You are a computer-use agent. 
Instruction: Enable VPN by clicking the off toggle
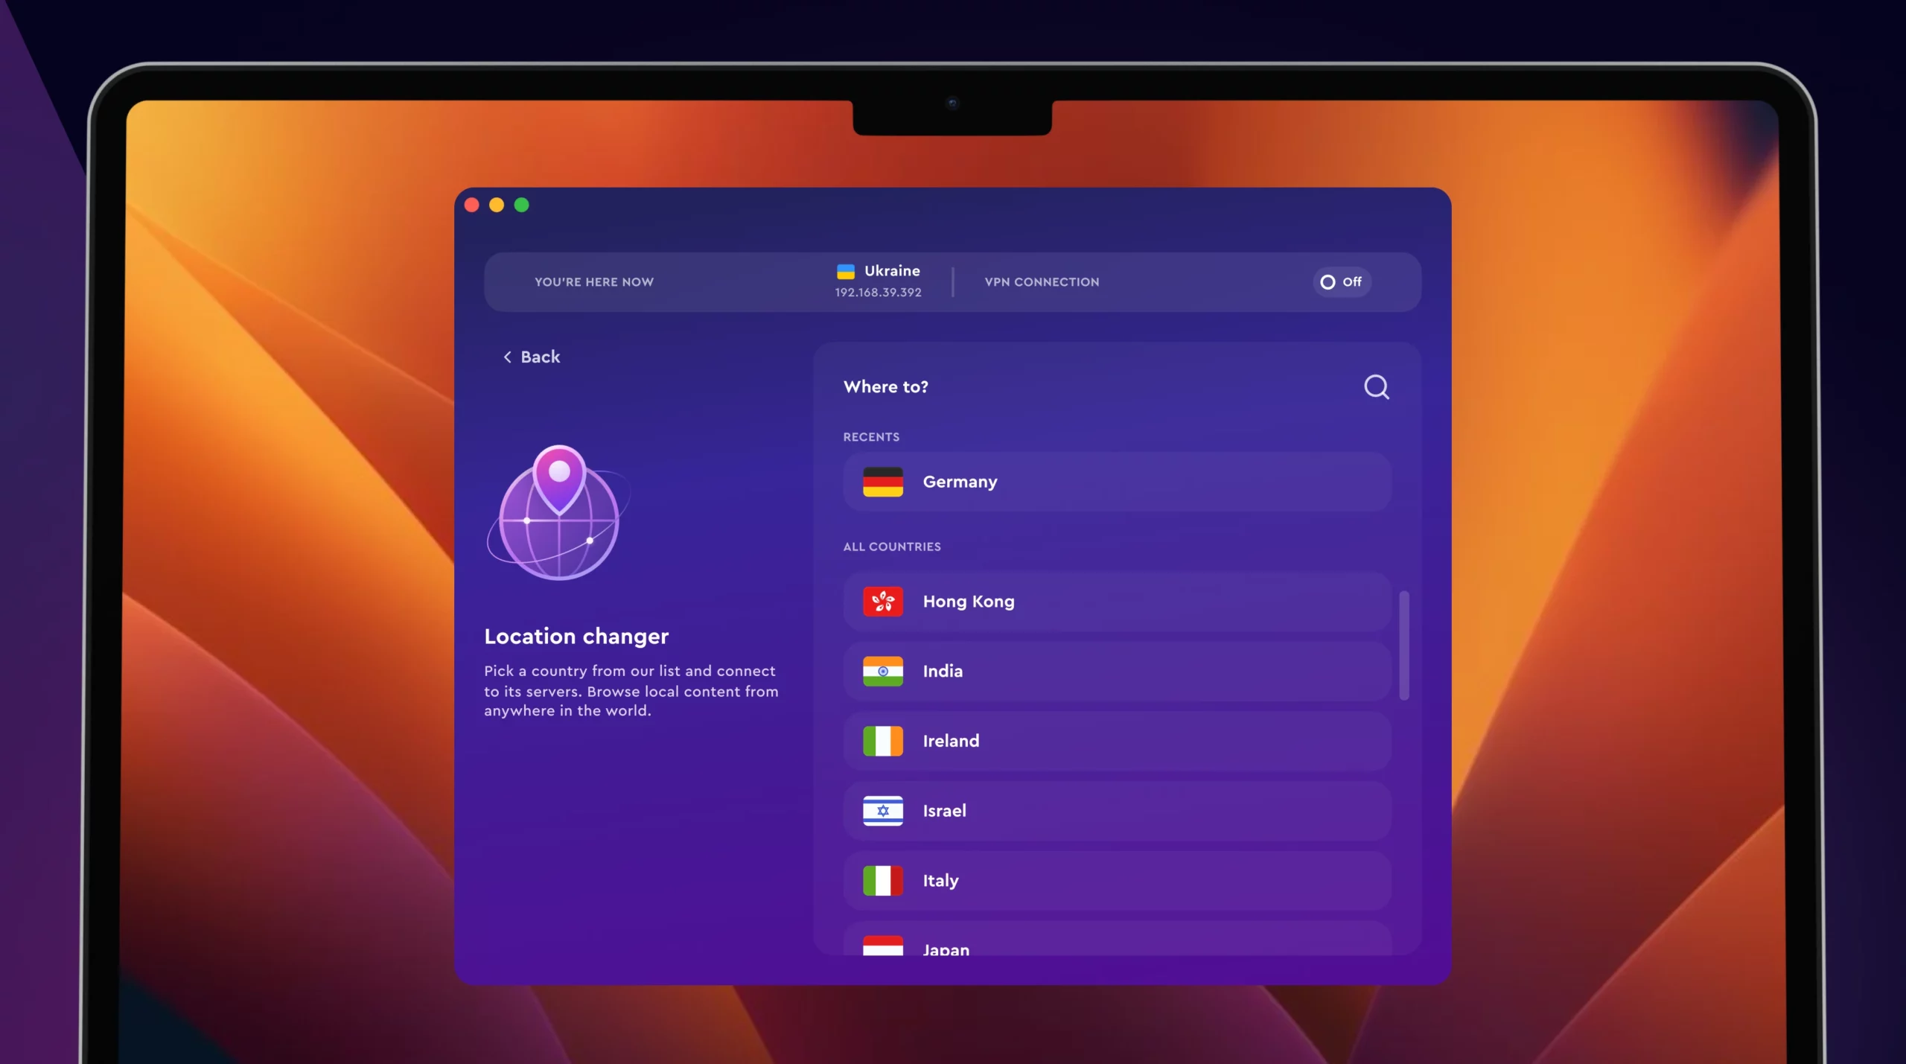[x=1338, y=281]
